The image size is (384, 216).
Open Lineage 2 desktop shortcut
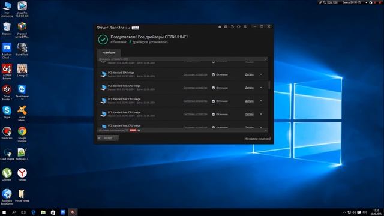pos(22,70)
